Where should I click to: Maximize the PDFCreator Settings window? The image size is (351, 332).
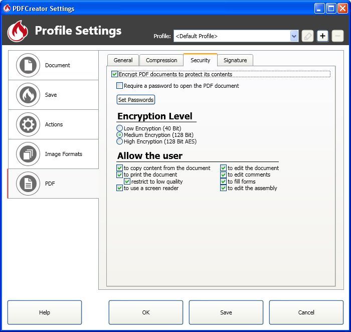click(331, 9)
